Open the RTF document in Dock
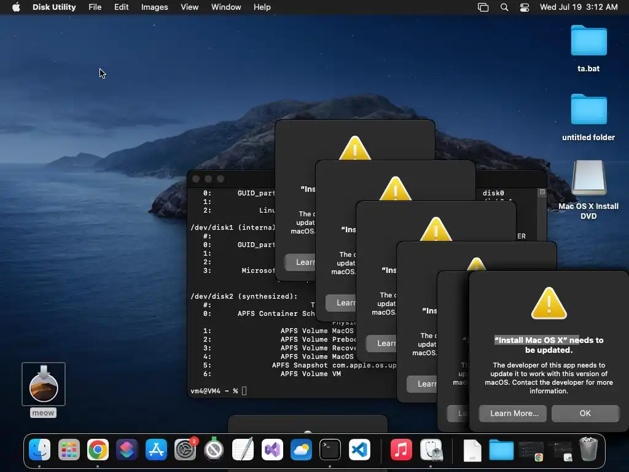The height and width of the screenshot is (472, 629). pos(472,450)
